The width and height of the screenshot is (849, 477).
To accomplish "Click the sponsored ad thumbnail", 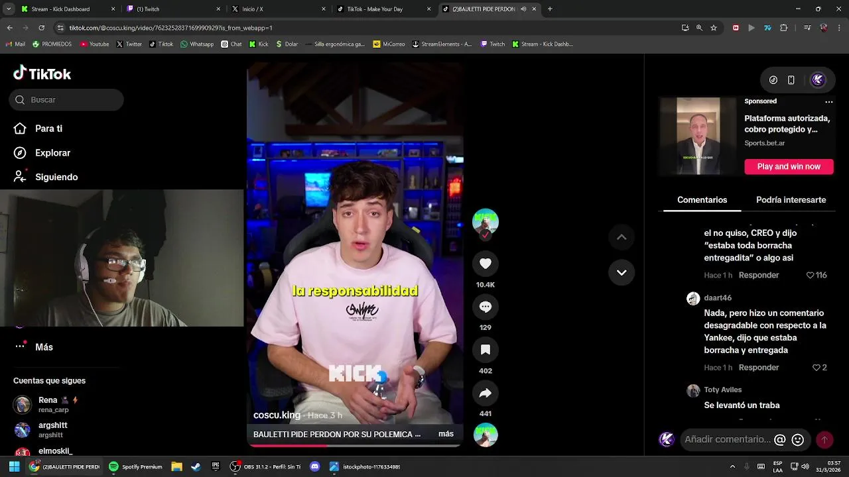I will tap(698, 136).
